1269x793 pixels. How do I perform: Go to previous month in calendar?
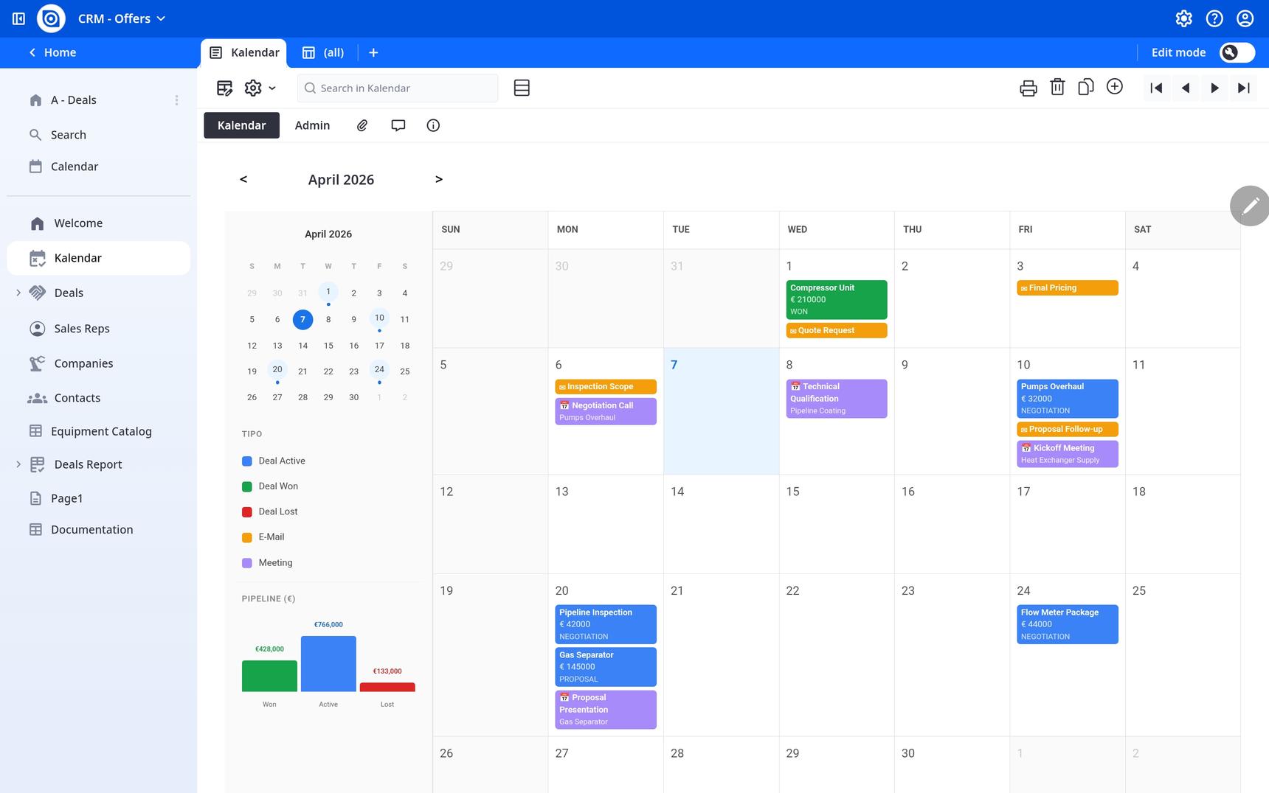click(243, 179)
